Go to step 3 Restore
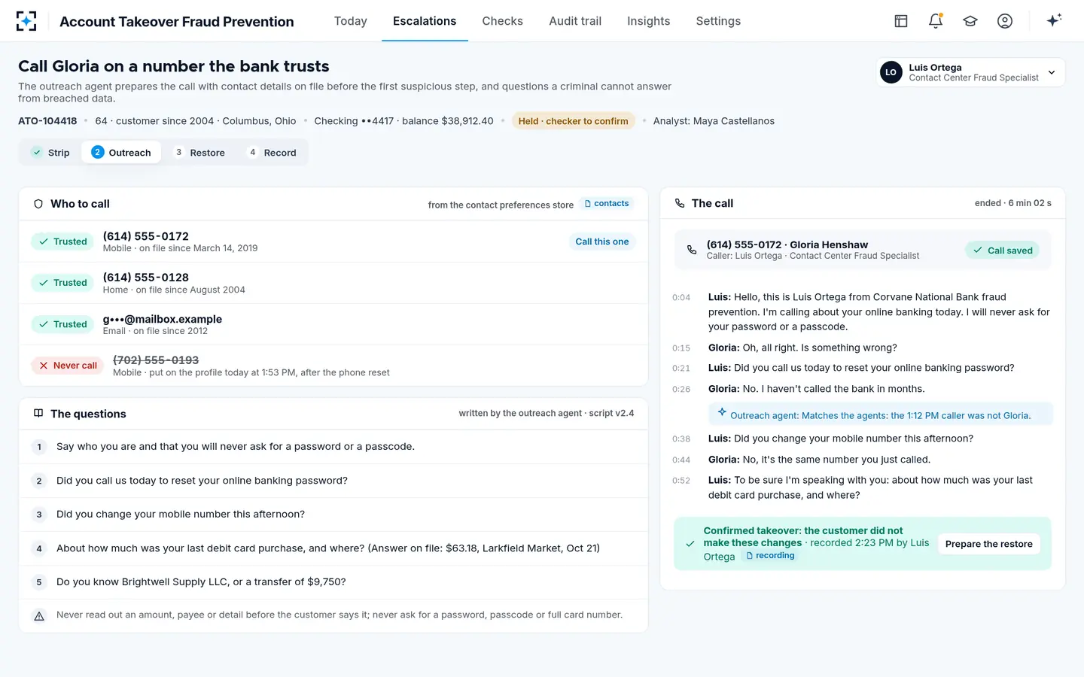Viewport: 1084px width, 677px height. (199, 153)
